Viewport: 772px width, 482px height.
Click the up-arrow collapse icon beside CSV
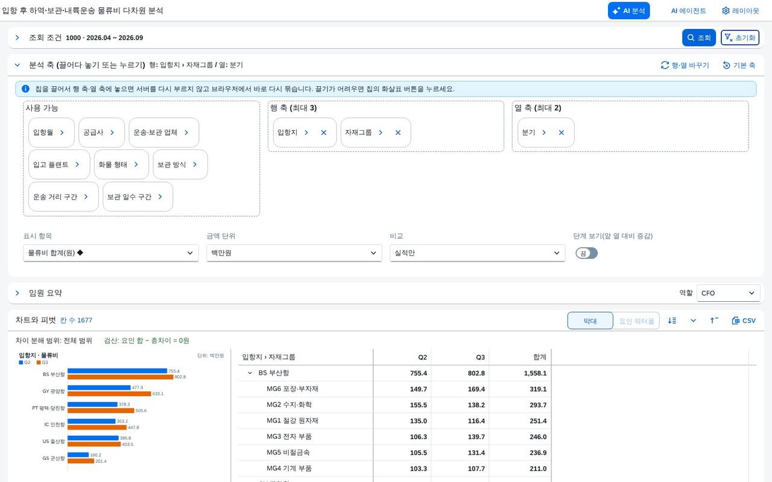point(714,321)
